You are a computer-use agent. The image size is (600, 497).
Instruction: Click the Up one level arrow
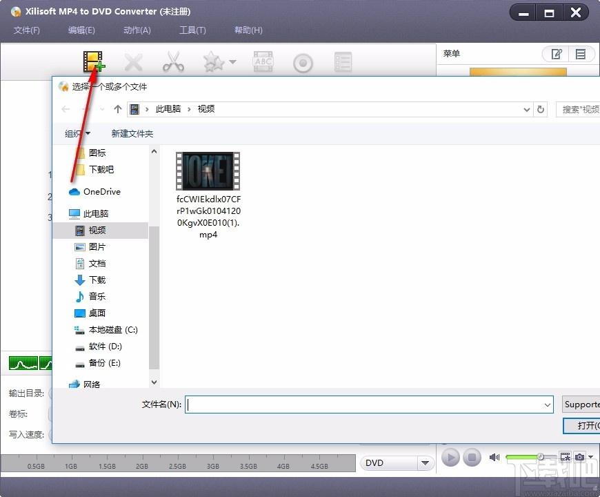click(118, 109)
